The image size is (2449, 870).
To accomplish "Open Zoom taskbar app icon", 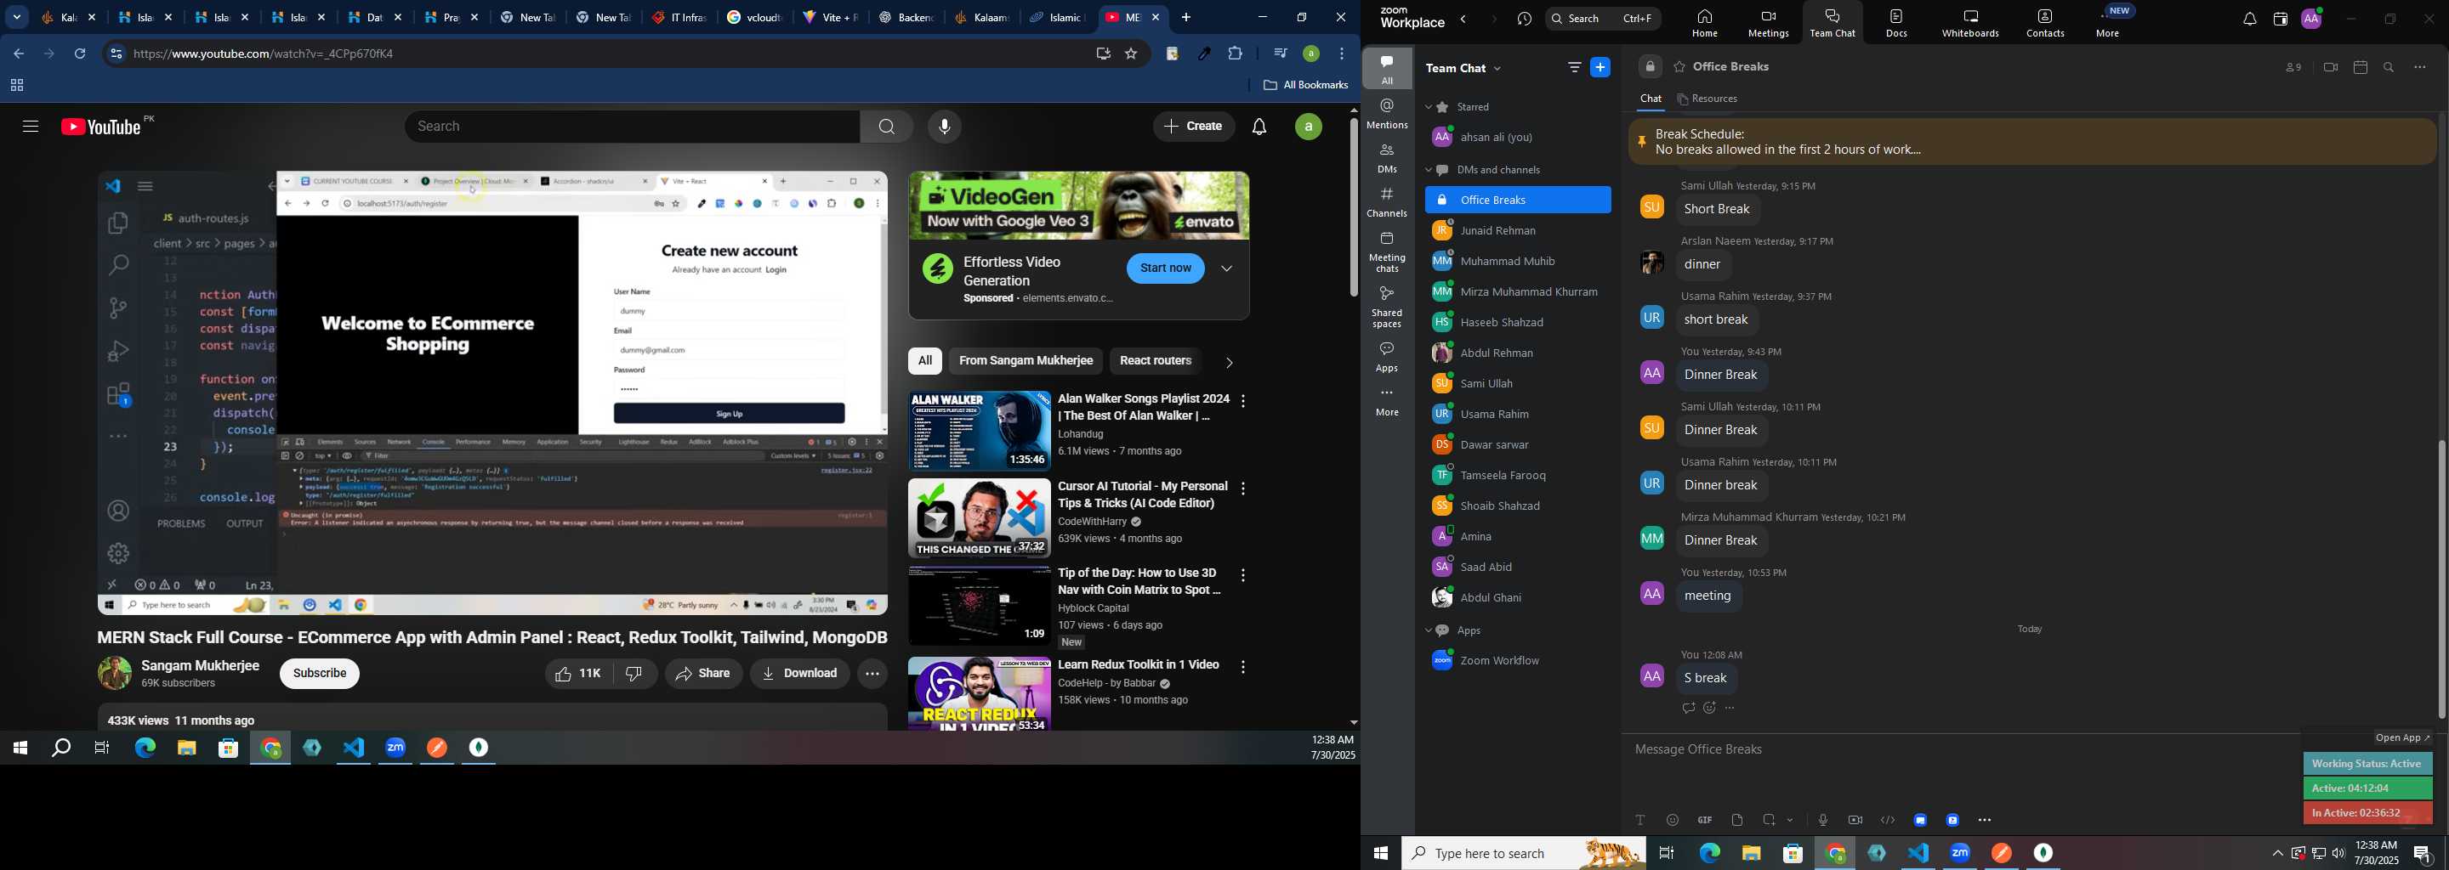I will tap(1960, 853).
